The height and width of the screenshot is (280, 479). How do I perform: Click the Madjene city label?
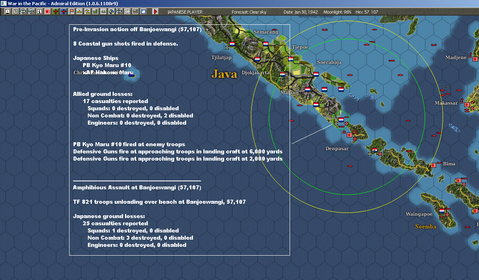tap(456, 58)
